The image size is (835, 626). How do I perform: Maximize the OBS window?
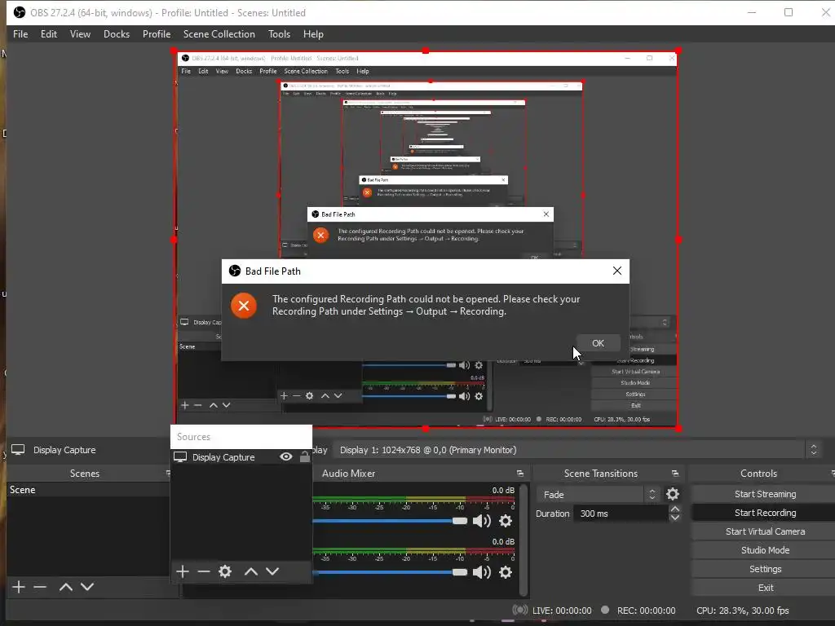click(x=789, y=12)
